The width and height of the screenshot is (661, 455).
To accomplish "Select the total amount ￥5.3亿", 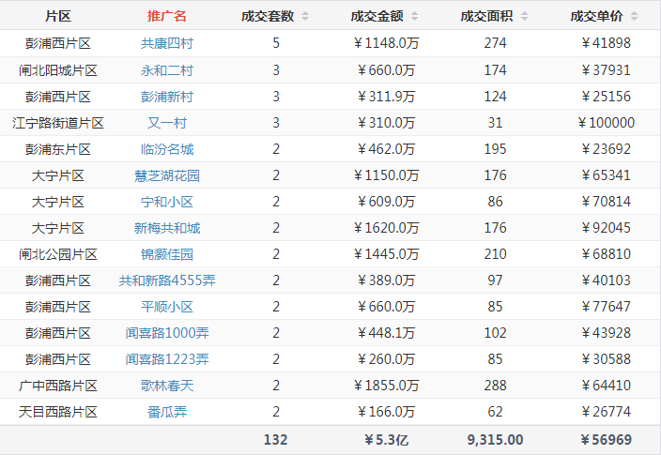I will click(386, 440).
